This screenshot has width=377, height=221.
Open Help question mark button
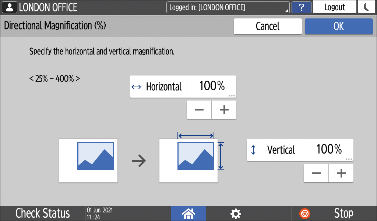point(302,7)
